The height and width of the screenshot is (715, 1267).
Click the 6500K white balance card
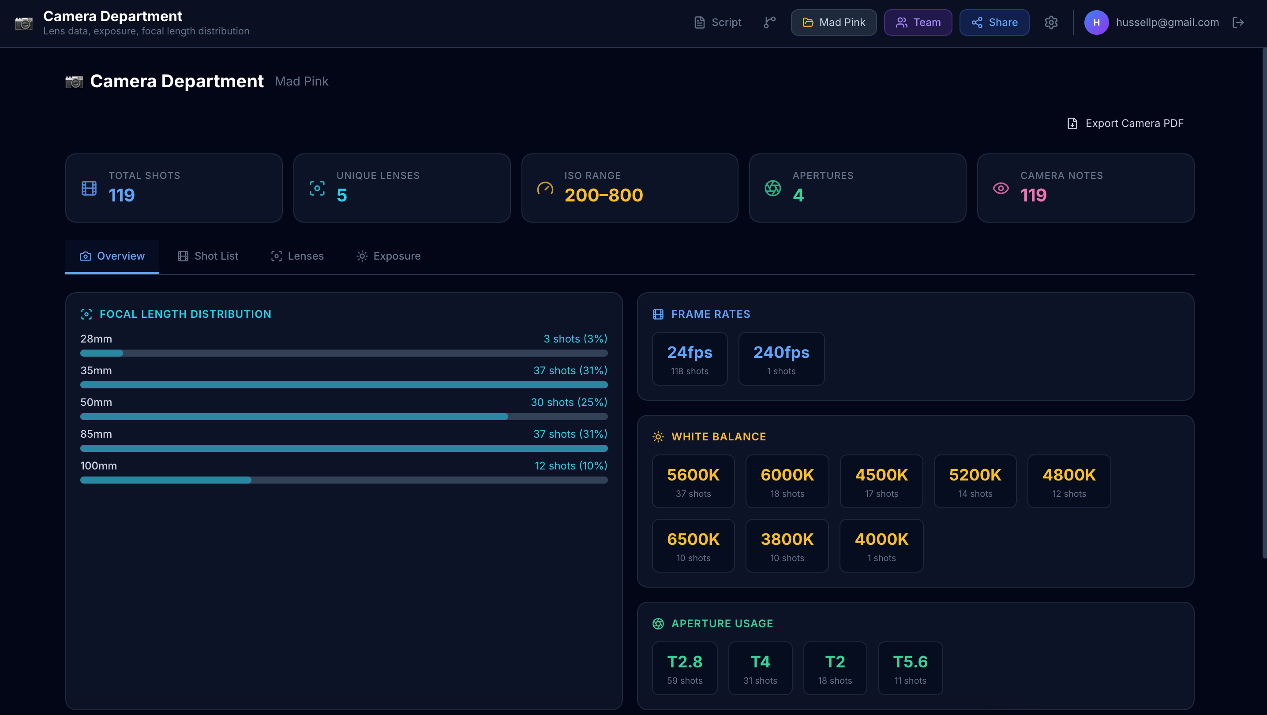point(693,545)
